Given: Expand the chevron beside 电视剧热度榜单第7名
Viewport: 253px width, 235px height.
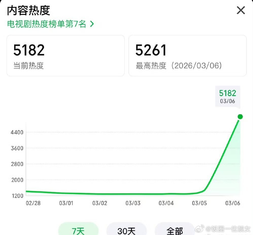Looking at the screenshot, I should 92,24.
